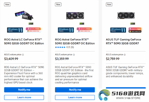Click Adobe Creative Cloud badge on third card
This screenshot has width=149, height=102.
(x=135, y=30)
